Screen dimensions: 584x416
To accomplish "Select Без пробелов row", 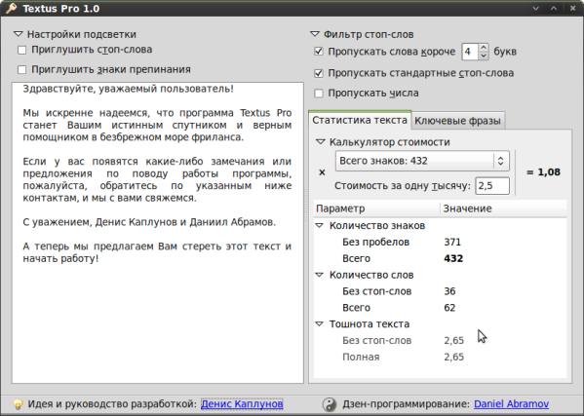I will 441,242.
